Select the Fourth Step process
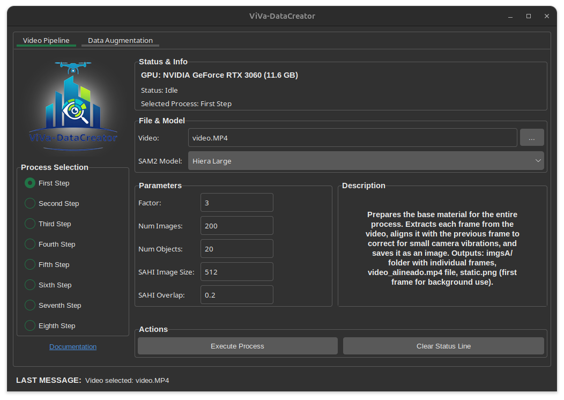The image size is (564, 400). click(x=29, y=244)
